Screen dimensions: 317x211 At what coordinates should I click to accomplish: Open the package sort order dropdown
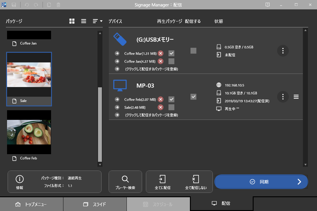[x=98, y=21]
